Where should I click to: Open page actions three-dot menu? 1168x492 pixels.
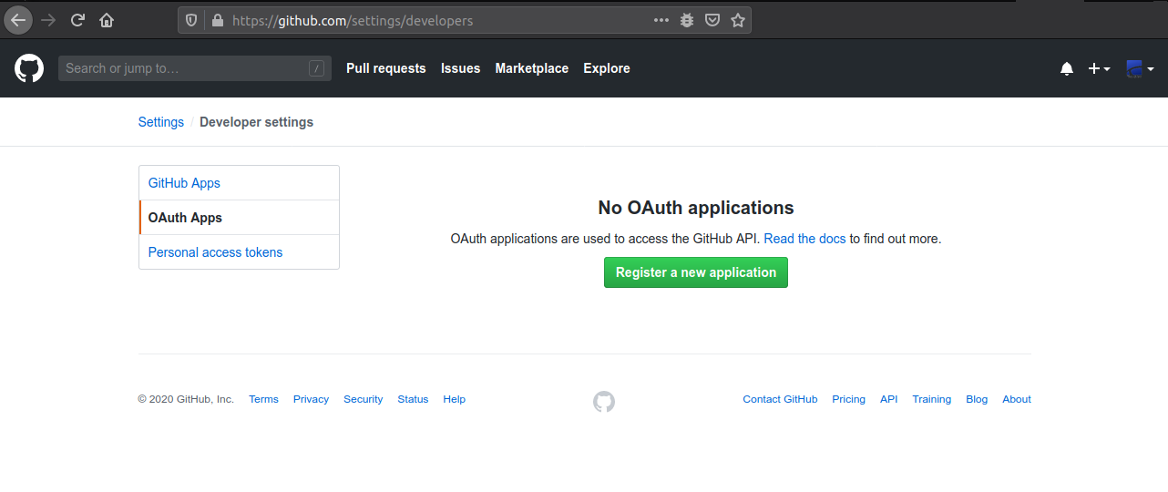661,20
